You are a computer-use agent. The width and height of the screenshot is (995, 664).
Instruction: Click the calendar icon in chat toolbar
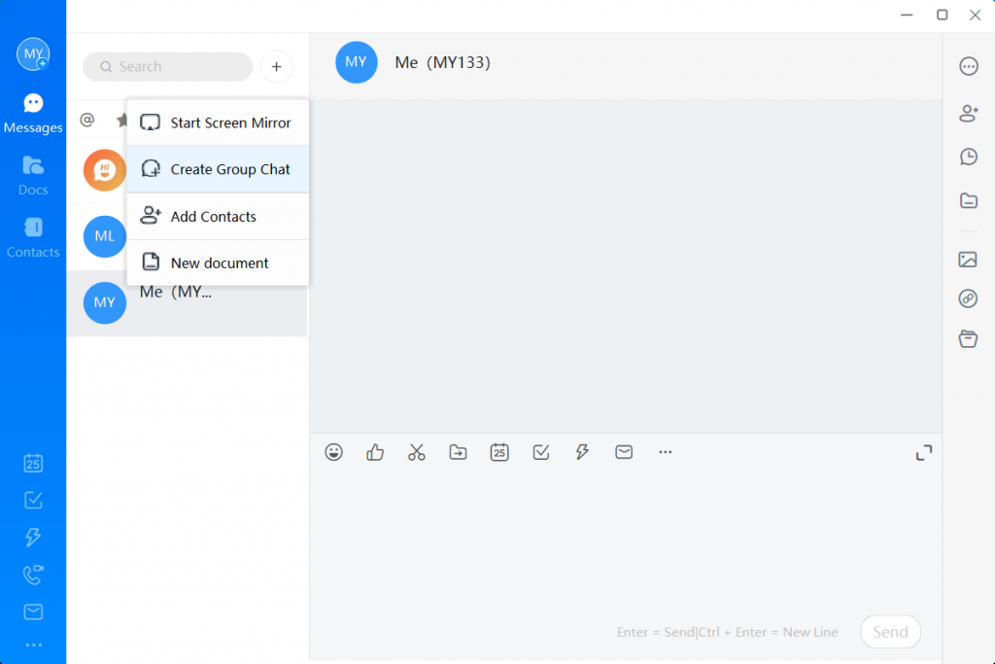[499, 452]
